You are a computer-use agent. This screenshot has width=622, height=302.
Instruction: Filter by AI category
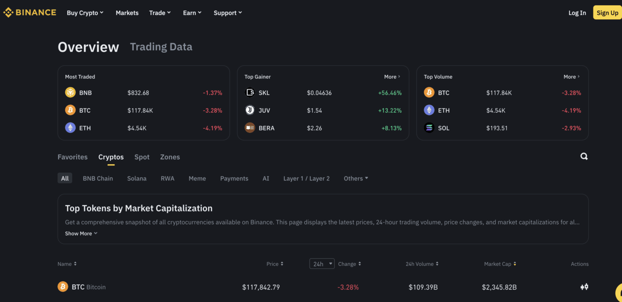[x=266, y=178]
